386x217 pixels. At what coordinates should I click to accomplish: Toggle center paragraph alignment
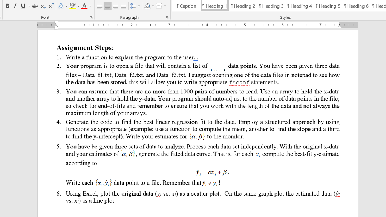107,6
